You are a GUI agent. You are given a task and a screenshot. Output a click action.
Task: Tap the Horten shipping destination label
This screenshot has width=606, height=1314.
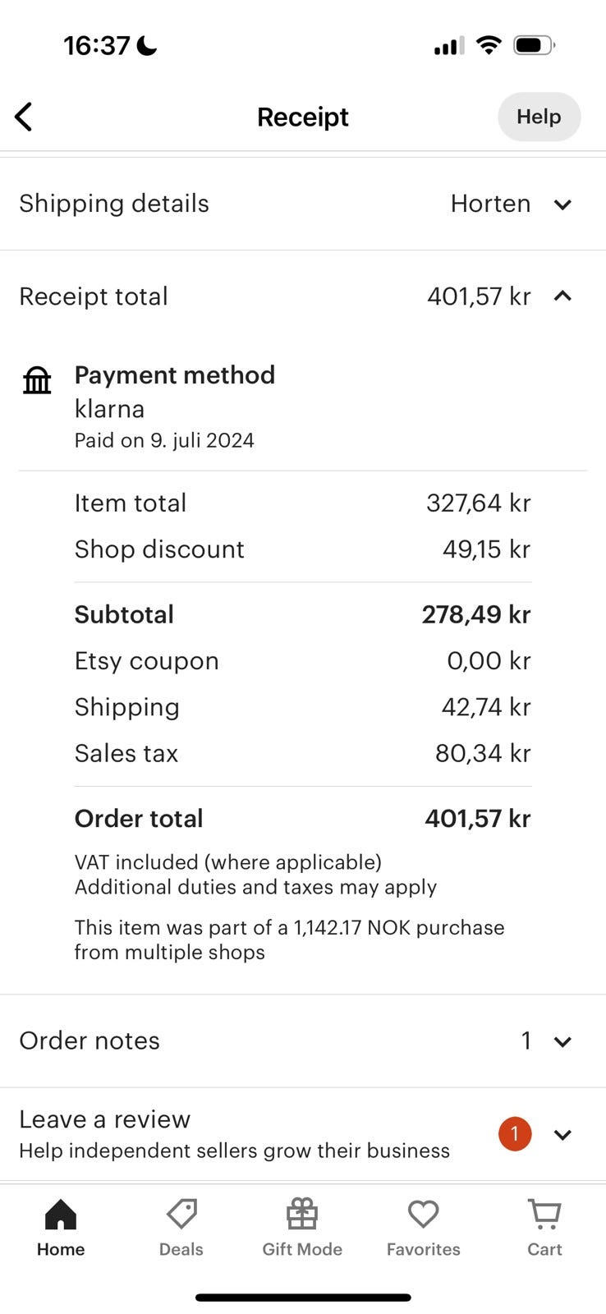tap(490, 204)
